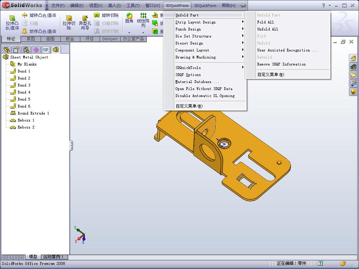Click the 拉伸切除 extruded cut tool
359x269 pixels.
pyautogui.click(x=69, y=22)
